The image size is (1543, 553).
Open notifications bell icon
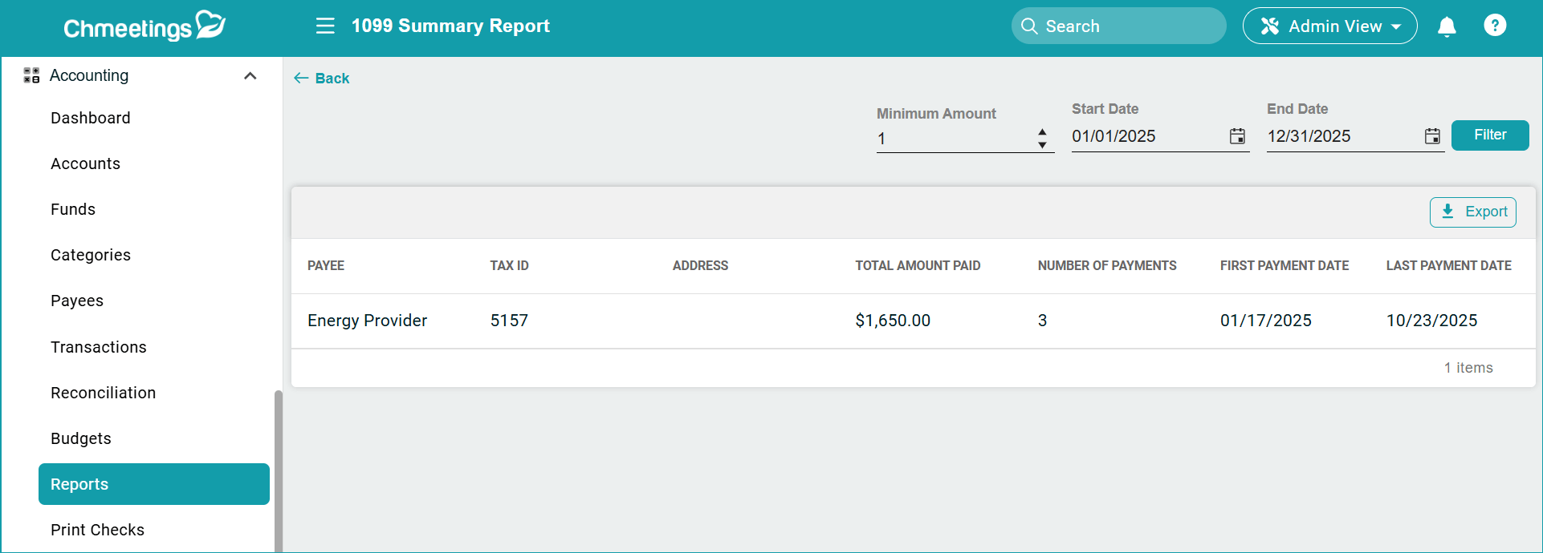(x=1447, y=26)
